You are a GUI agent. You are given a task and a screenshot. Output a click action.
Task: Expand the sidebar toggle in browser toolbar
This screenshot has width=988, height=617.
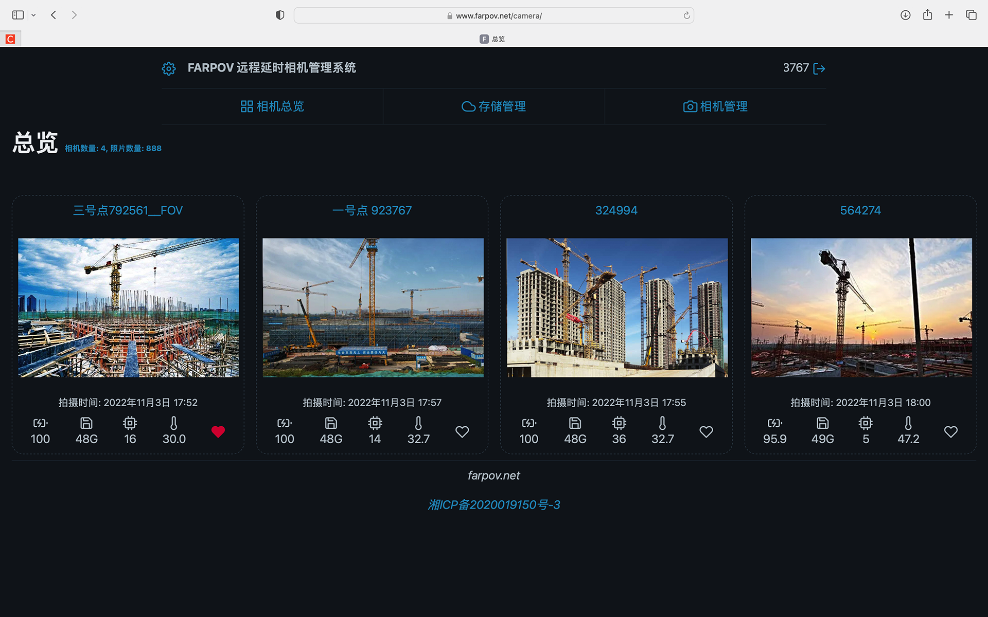[x=17, y=15]
